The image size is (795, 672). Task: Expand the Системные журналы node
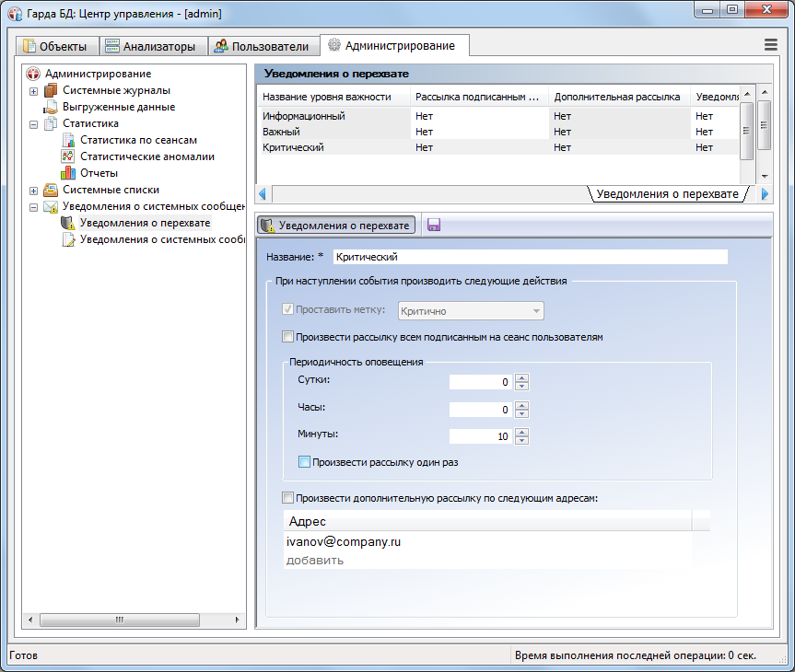(33, 92)
